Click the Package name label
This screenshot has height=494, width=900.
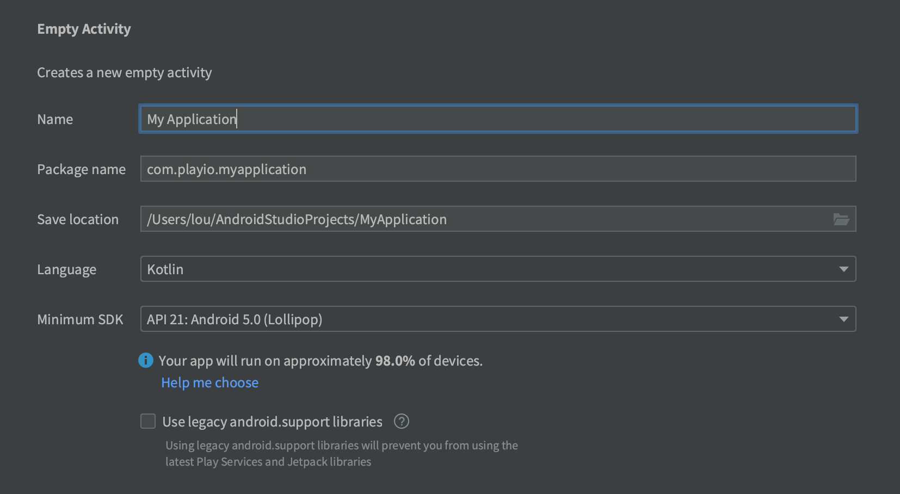81,169
